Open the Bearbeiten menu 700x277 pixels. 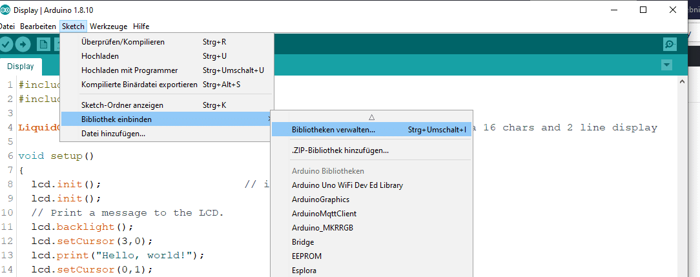click(38, 26)
